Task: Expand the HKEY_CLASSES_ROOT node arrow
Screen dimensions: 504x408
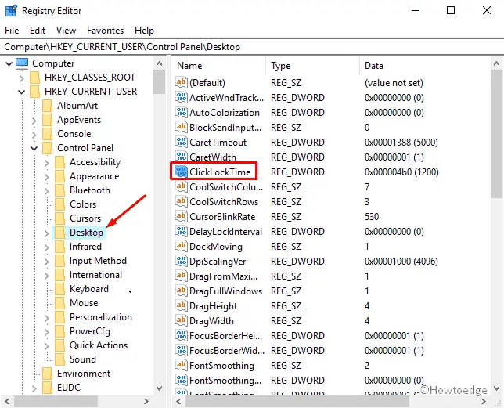Action: pos(21,78)
